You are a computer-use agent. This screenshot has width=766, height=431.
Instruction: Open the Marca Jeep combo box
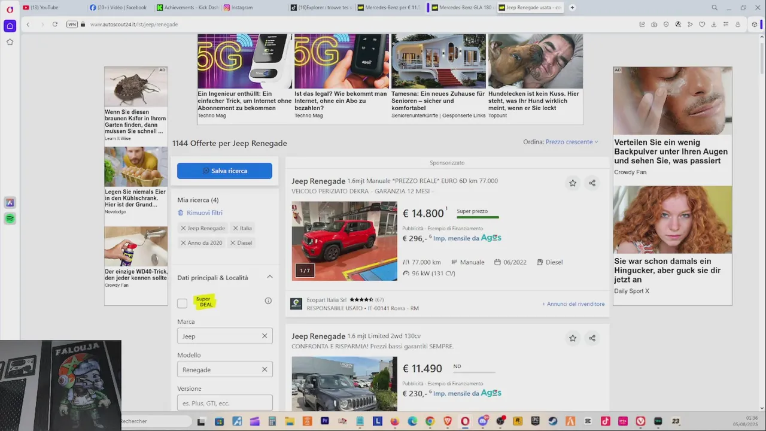[x=224, y=336]
